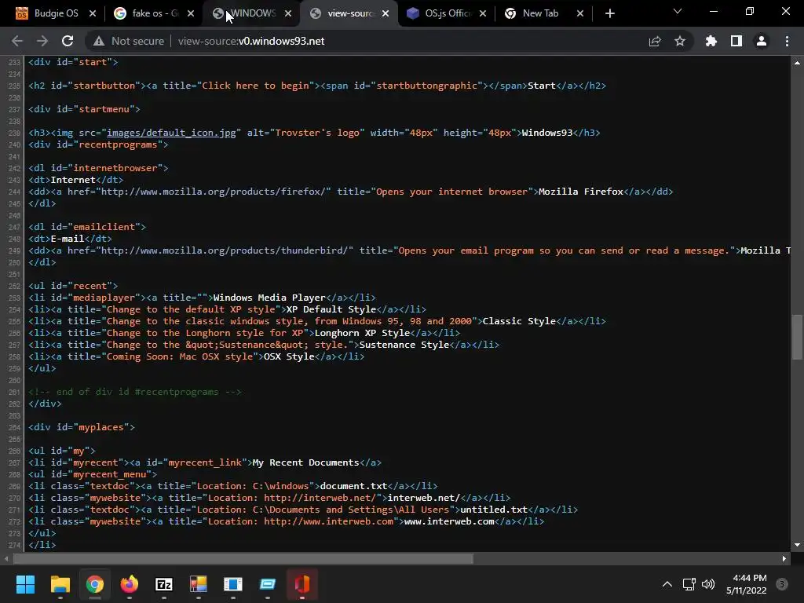The height and width of the screenshot is (603, 804).
Task: Close the view-source tab
Action: (386, 14)
